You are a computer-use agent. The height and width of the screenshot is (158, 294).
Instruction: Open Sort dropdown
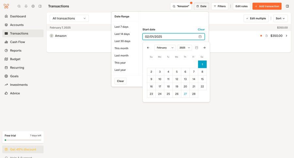280,18
